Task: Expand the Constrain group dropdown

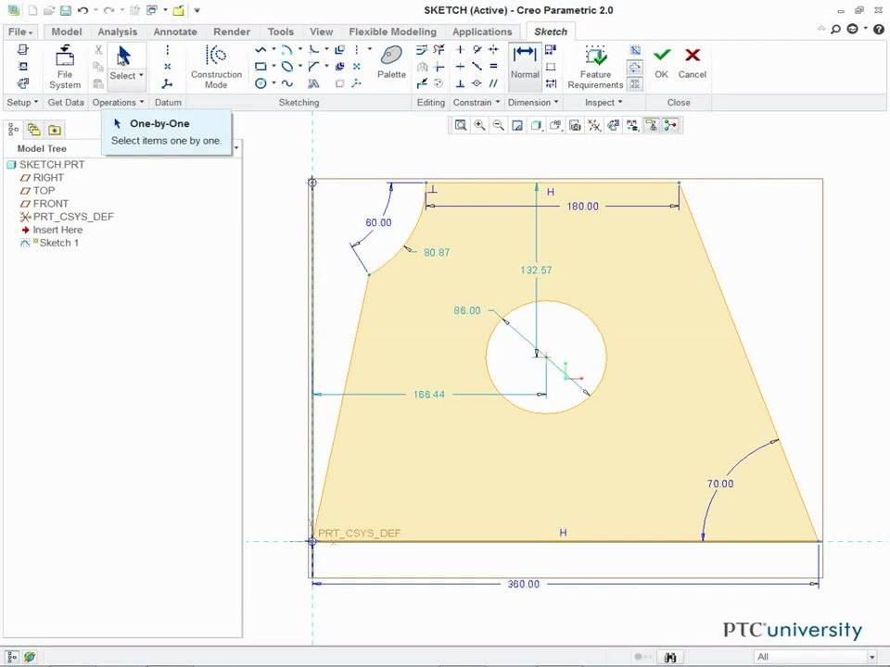Action: pos(477,103)
